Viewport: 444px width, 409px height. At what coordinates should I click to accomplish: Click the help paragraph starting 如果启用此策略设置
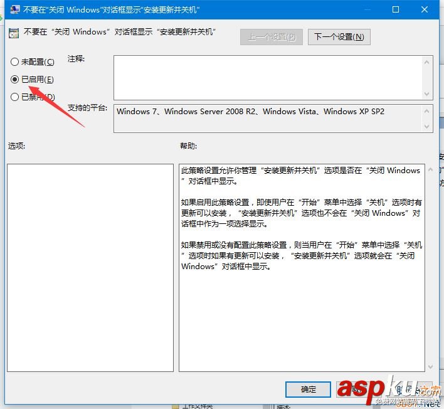click(301, 213)
